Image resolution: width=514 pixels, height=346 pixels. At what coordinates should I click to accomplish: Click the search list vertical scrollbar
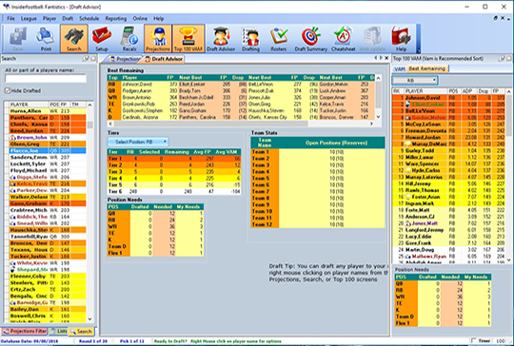(x=89, y=212)
